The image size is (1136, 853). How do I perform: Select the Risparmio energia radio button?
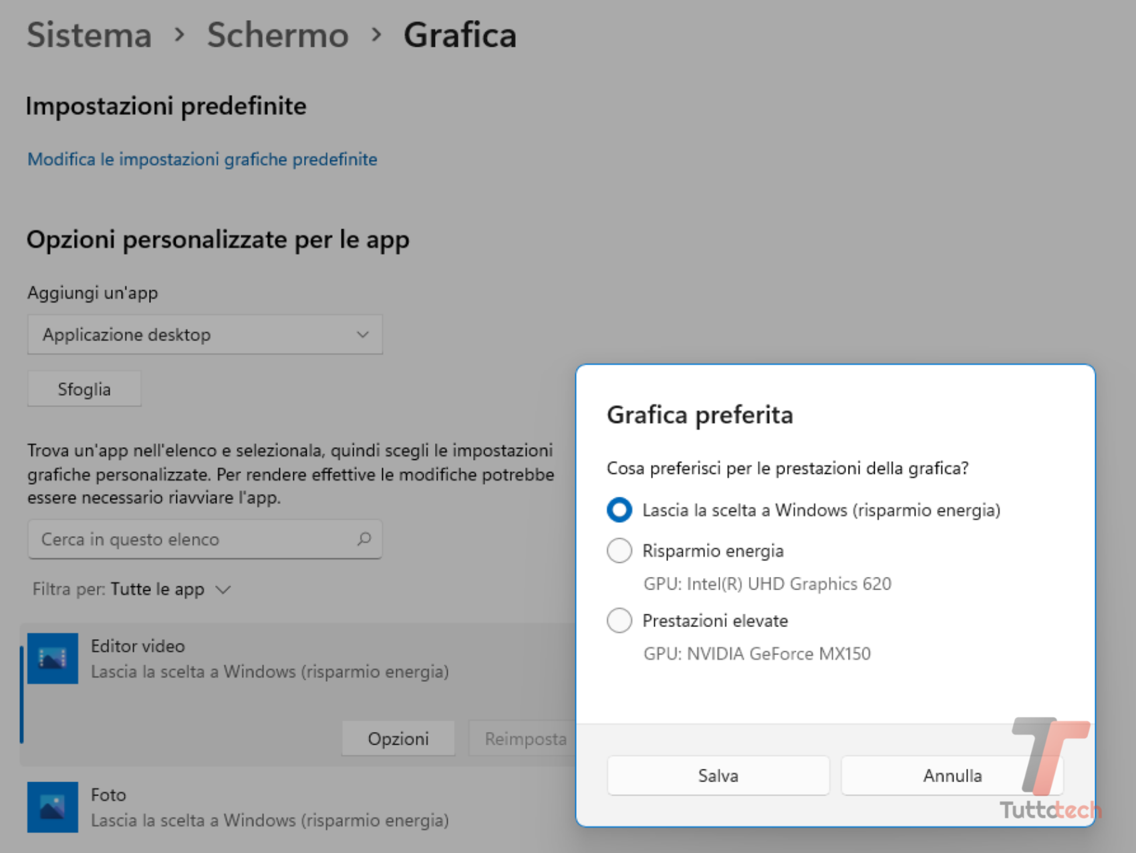pyautogui.click(x=619, y=551)
